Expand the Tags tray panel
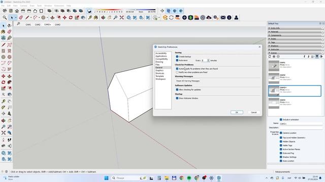 point(296,42)
